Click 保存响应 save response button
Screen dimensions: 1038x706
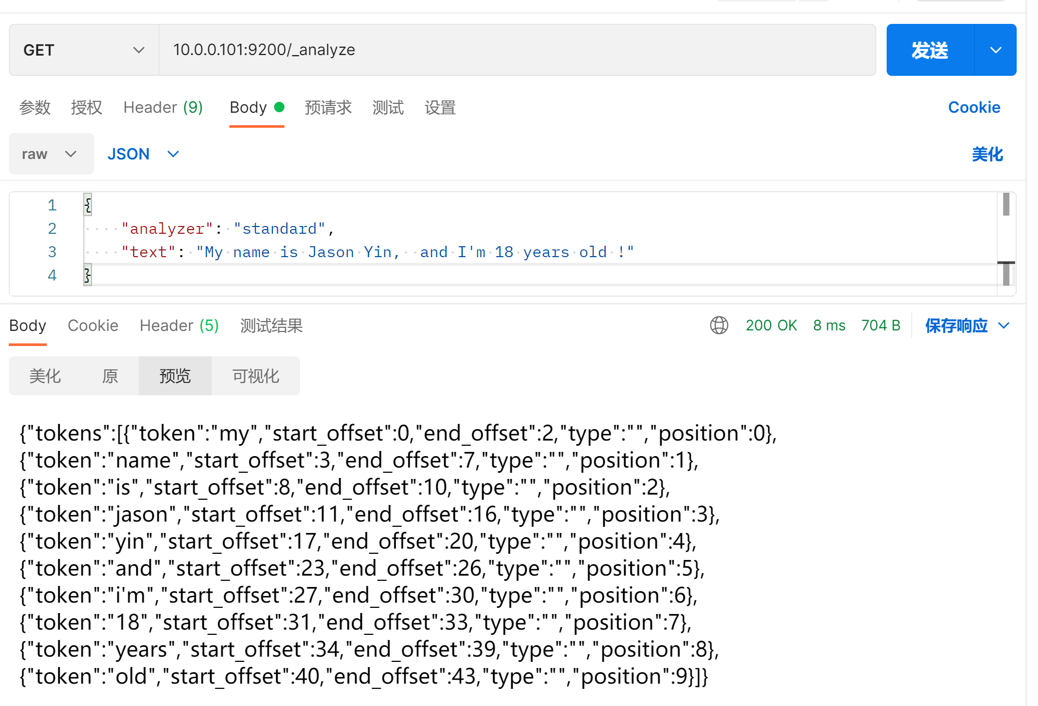[x=956, y=325]
